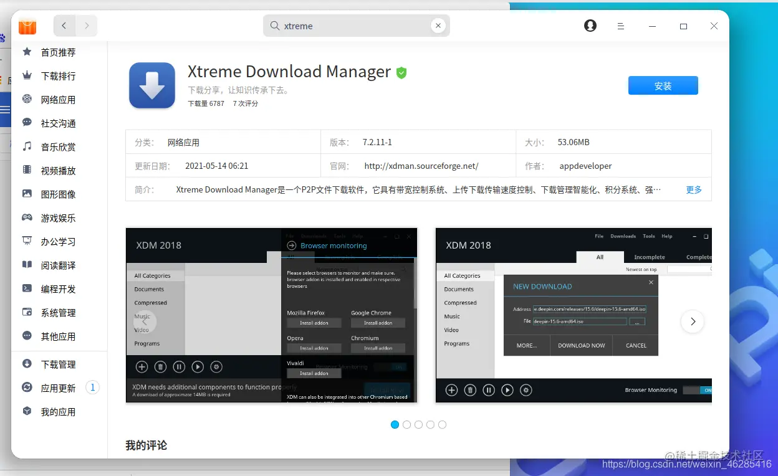This screenshot has width=778, height=476.
Task: Select the 图形图像 category
Action: point(59,194)
